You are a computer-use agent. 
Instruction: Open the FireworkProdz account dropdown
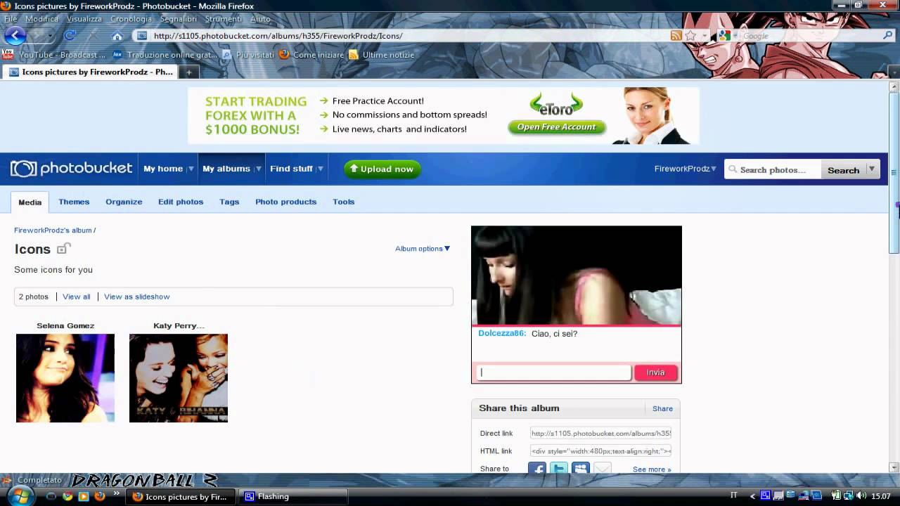(686, 169)
